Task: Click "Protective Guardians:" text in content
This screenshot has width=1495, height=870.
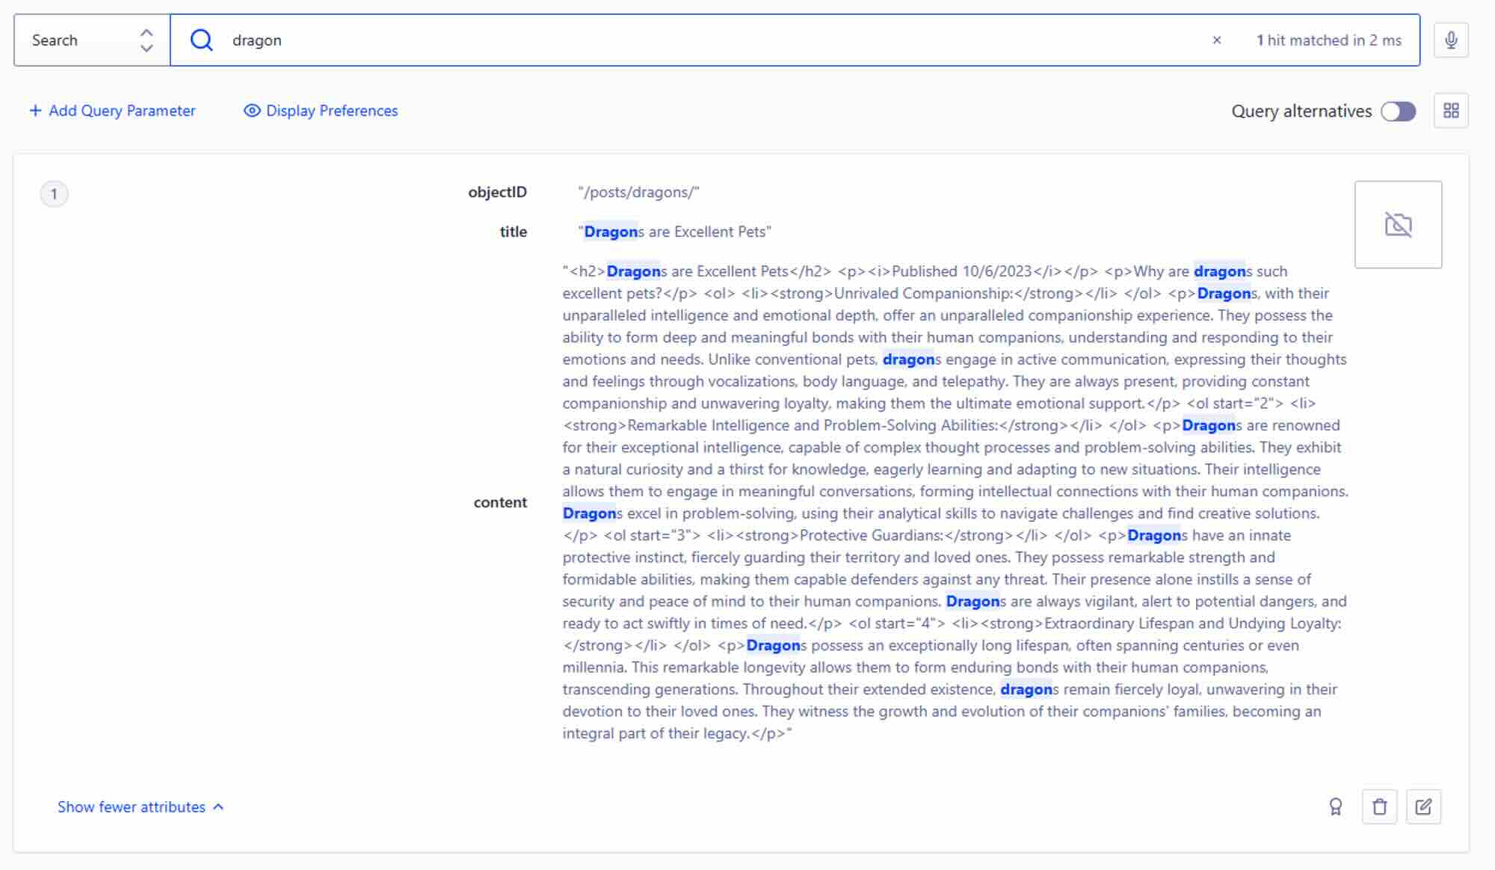Action: point(872,535)
